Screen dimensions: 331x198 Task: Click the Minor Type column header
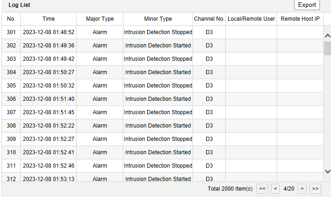pos(158,19)
